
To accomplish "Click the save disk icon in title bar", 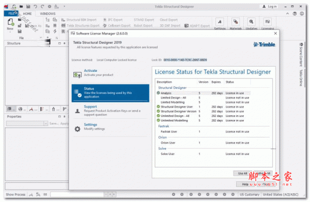I will tap(28, 7).
